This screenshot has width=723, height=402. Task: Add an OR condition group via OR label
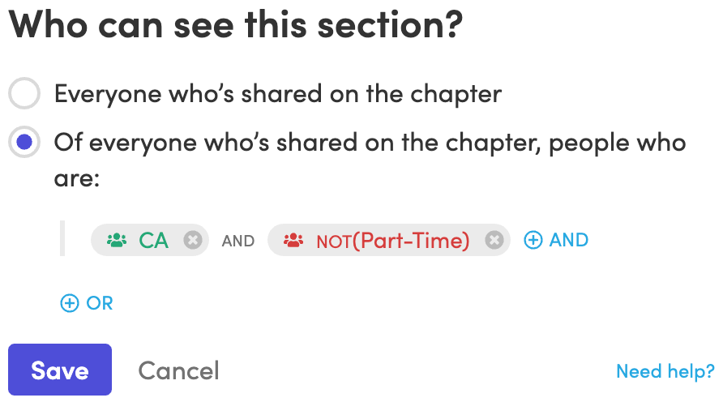click(100, 303)
